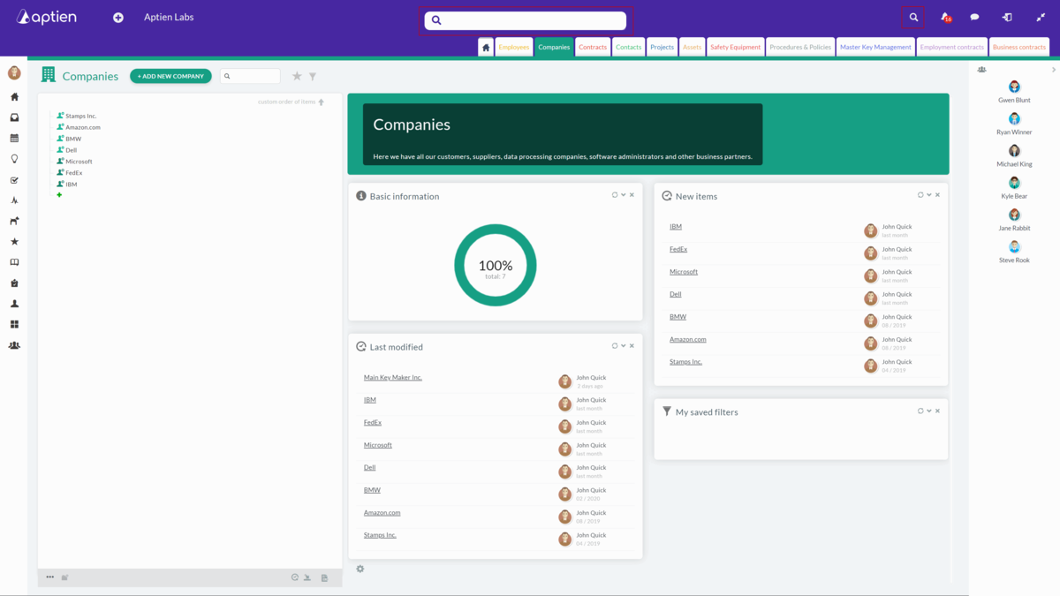Select Stamps Inc. in the companies list
Viewport: 1060px width, 596px height.
81,116
